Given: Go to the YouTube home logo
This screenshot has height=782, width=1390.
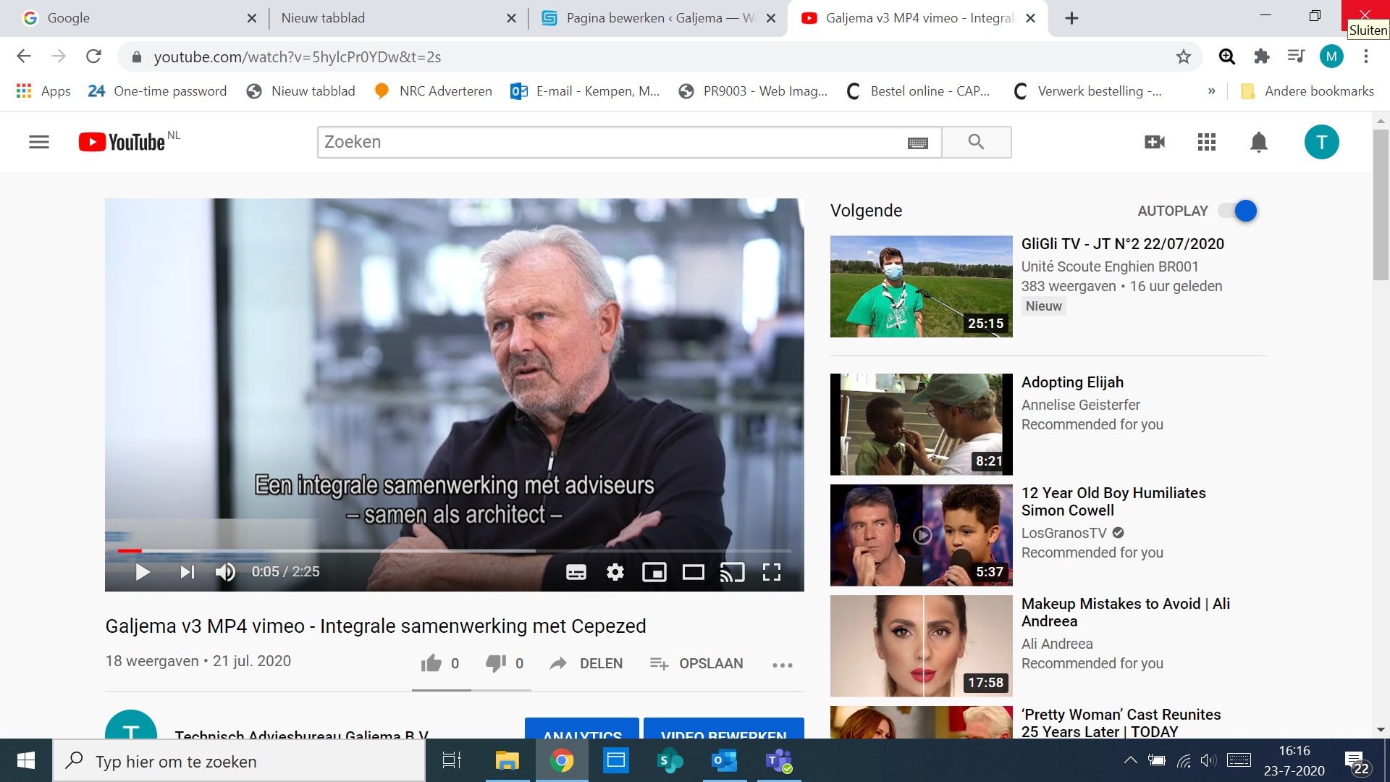Looking at the screenshot, I should (x=122, y=142).
